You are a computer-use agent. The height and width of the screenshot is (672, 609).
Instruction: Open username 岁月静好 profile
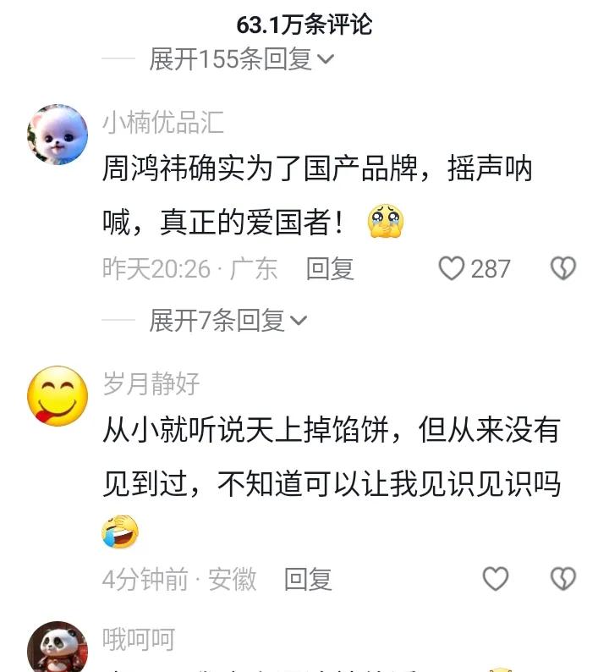tap(151, 383)
